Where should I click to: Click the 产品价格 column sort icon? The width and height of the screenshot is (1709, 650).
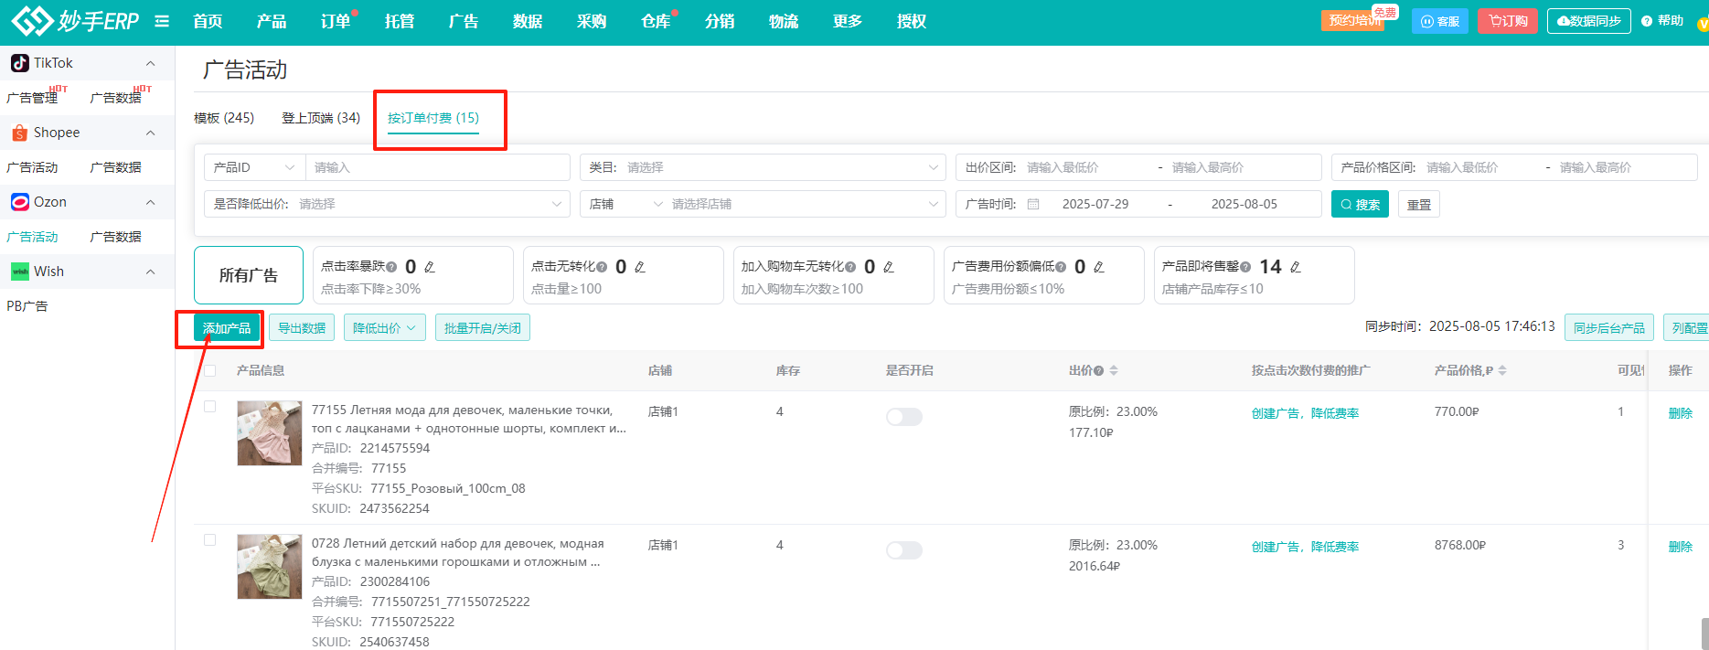[1502, 370]
